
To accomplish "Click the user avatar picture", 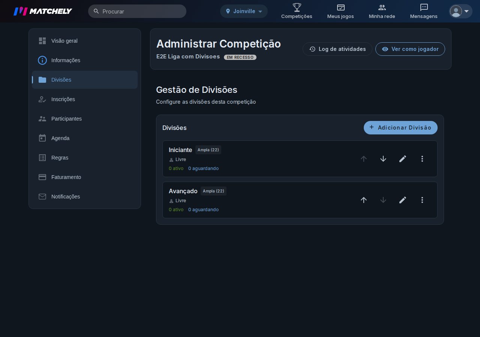I will [456, 11].
